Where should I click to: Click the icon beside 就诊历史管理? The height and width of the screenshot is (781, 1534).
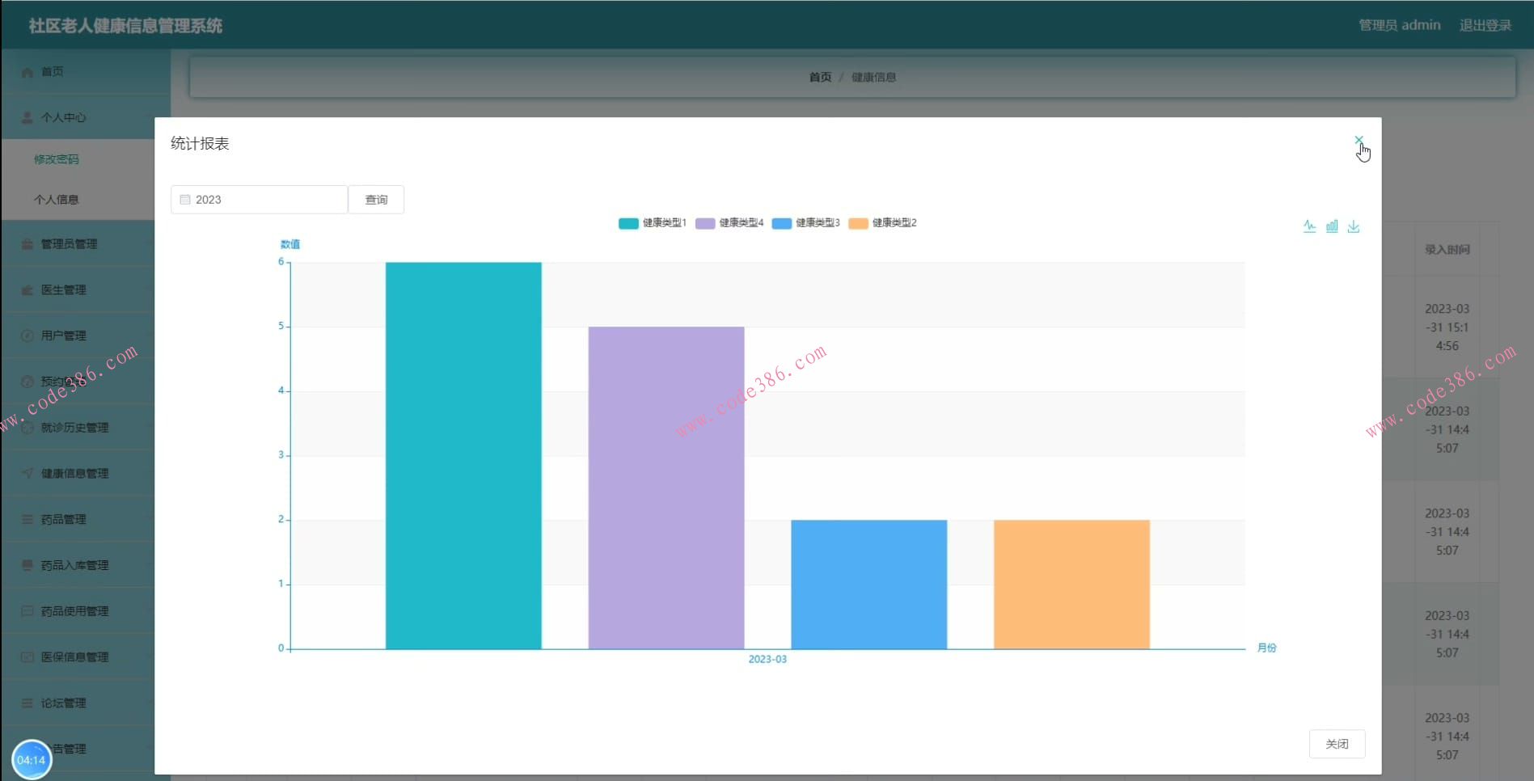pyautogui.click(x=27, y=428)
